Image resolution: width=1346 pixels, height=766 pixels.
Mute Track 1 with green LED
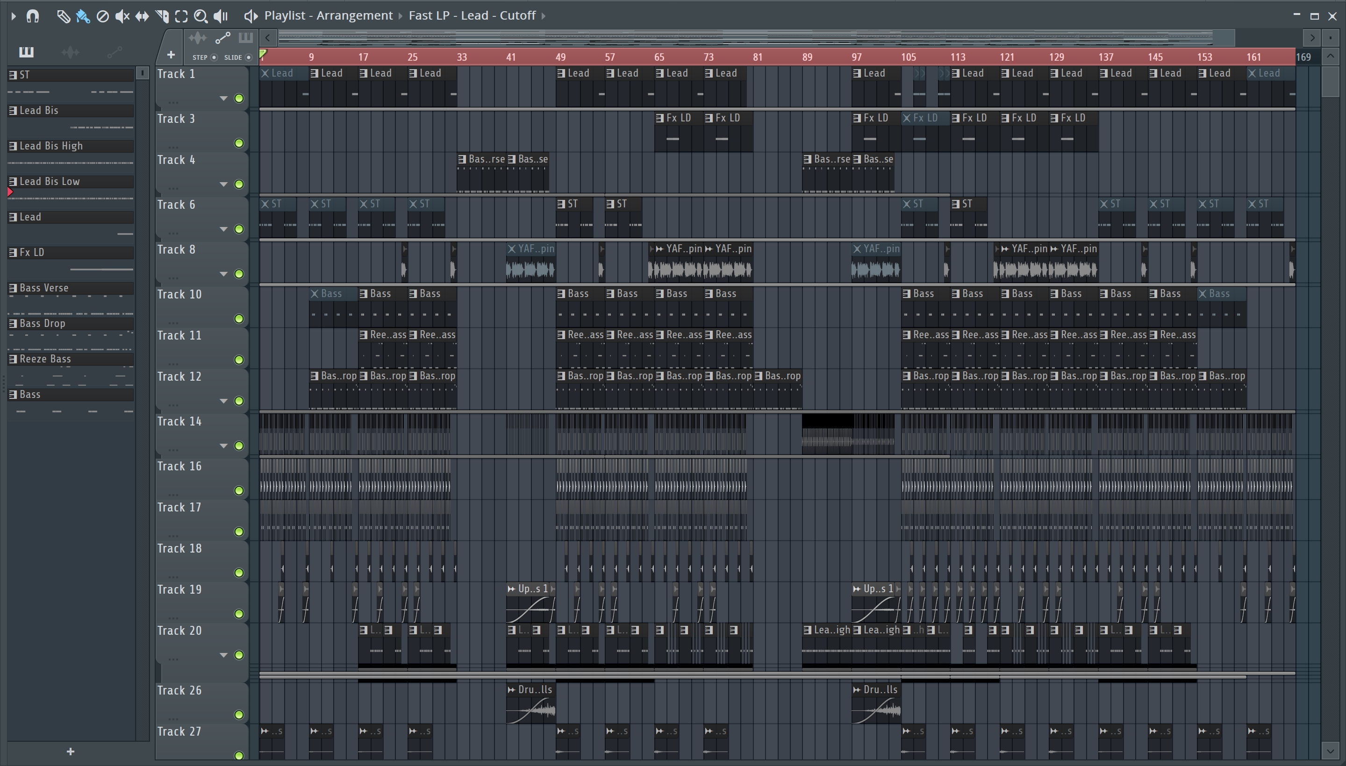pos(239,99)
